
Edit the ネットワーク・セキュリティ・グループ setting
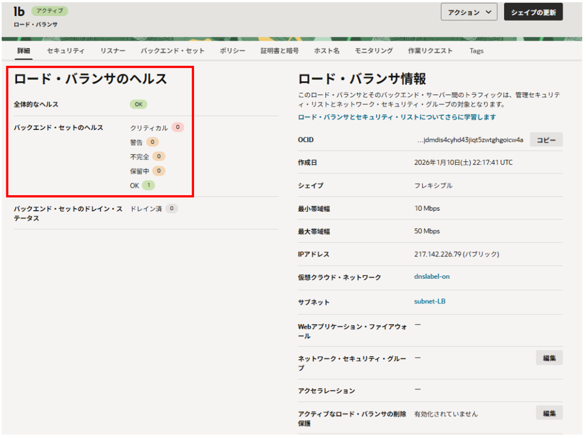(x=549, y=358)
